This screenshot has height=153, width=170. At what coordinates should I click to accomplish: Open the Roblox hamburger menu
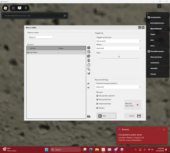(13, 8)
